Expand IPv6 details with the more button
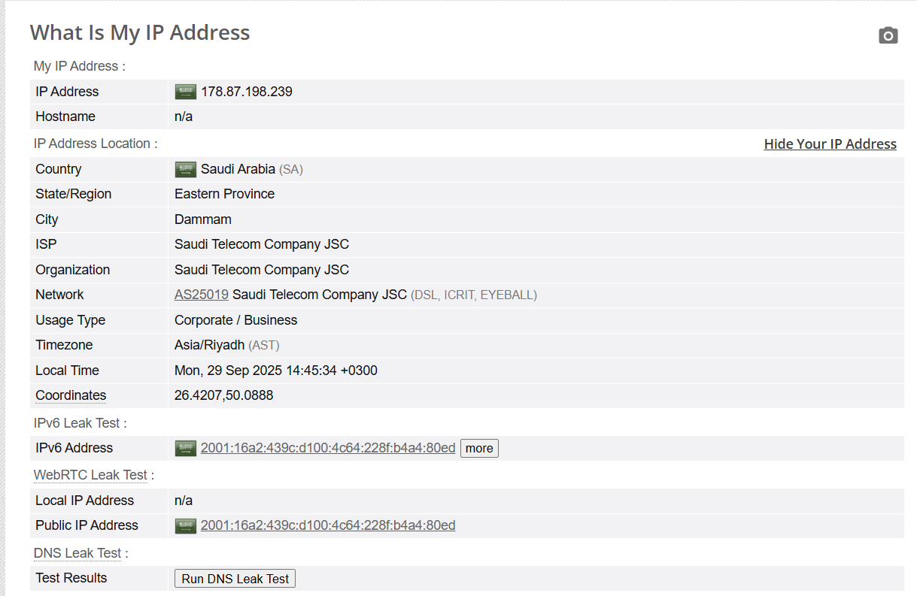This screenshot has width=917, height=596. click(479, 449)
